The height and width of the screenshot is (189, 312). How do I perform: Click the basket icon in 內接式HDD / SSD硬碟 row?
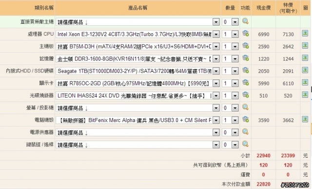point(245,70)
